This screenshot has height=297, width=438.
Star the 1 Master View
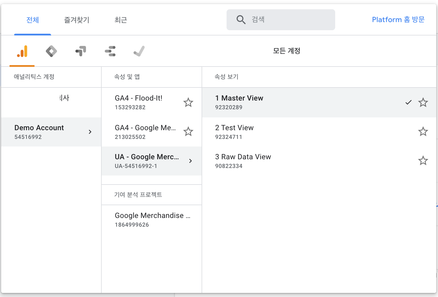[423, 102]
